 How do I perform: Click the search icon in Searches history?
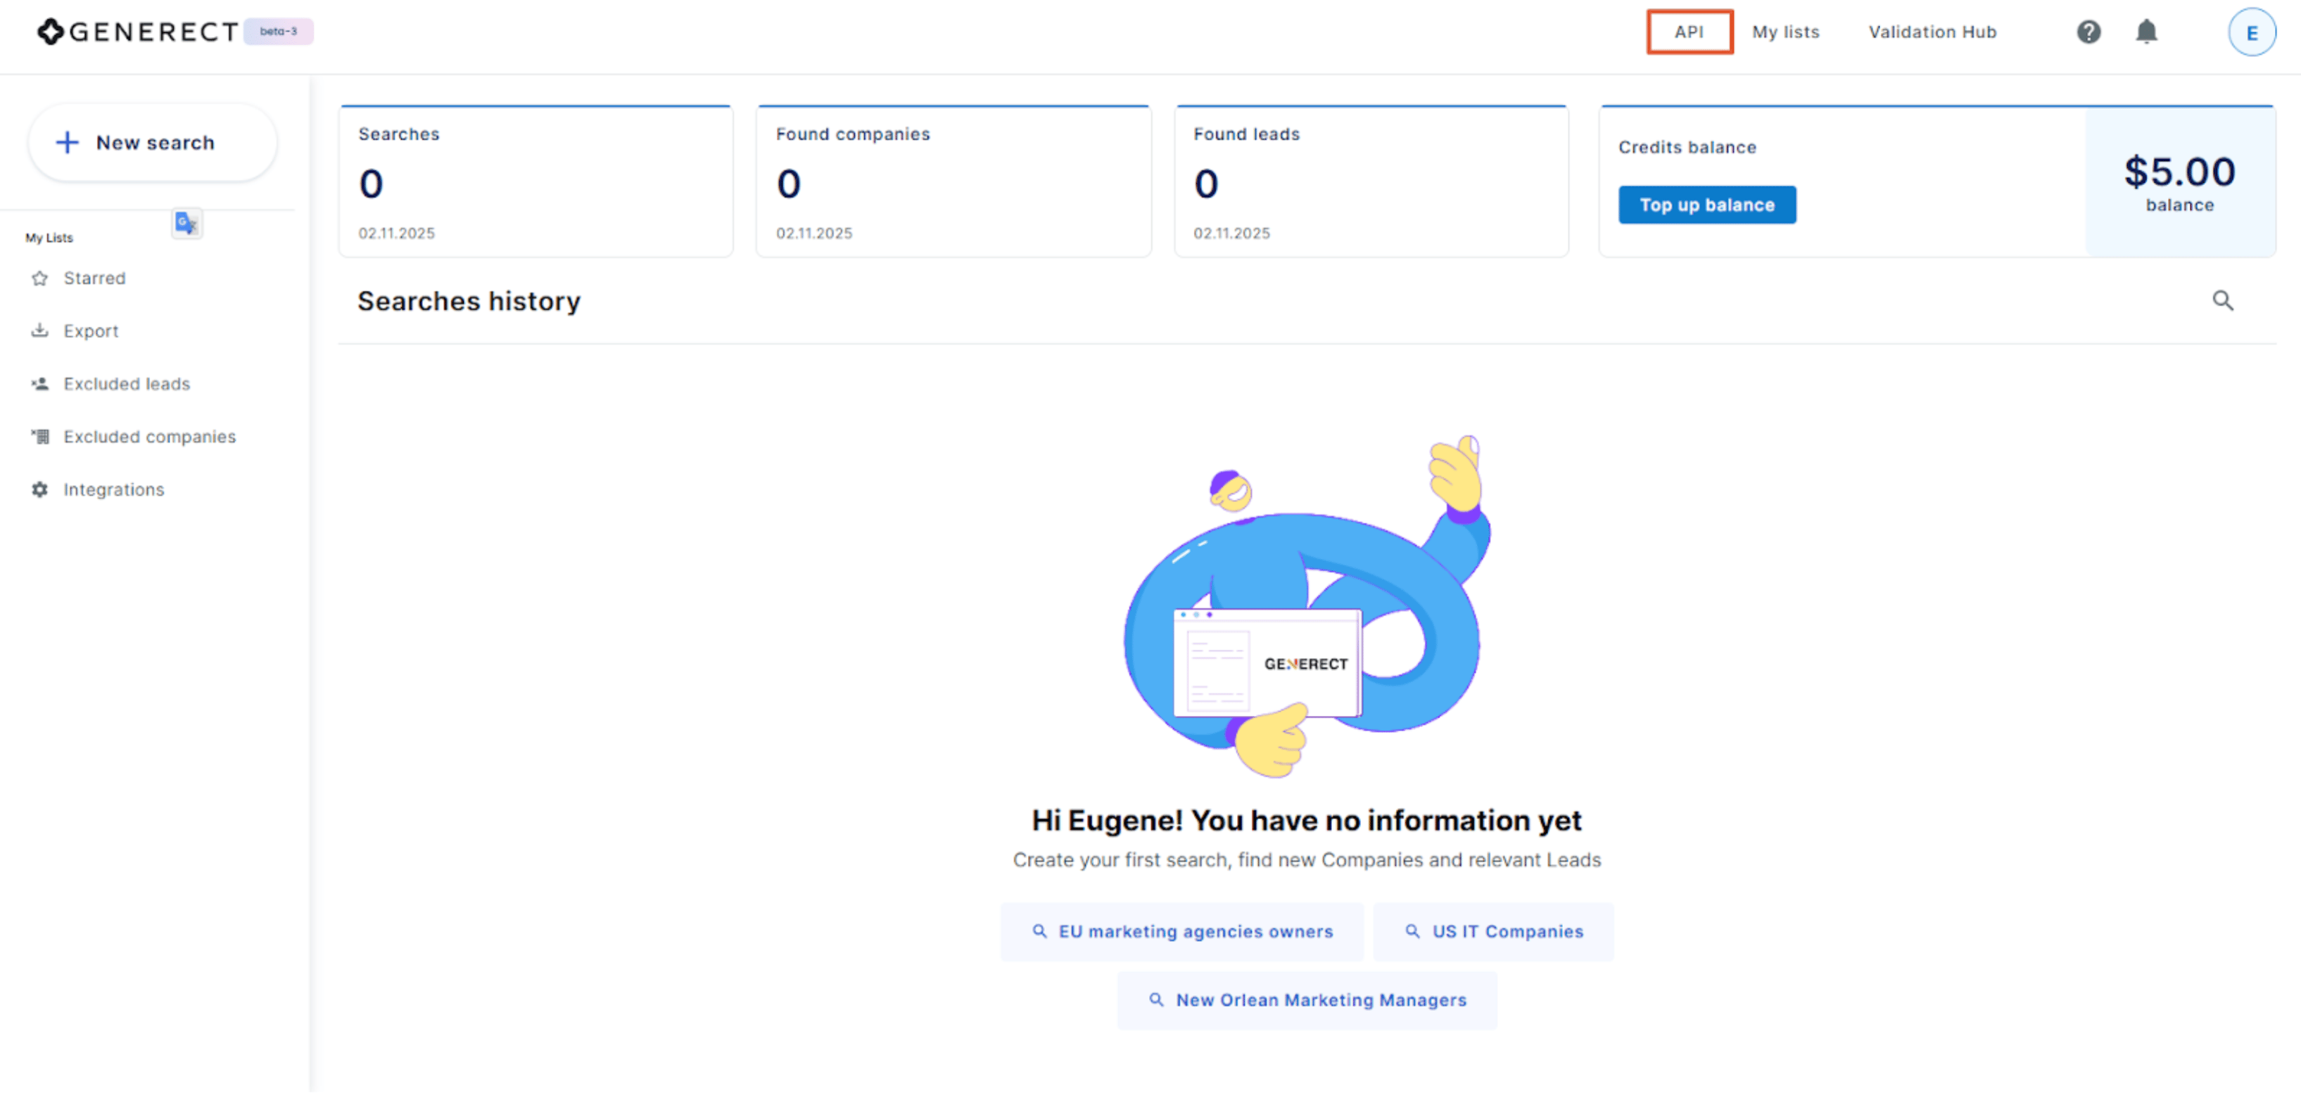pyautogui.click(x=2222, y=301)
